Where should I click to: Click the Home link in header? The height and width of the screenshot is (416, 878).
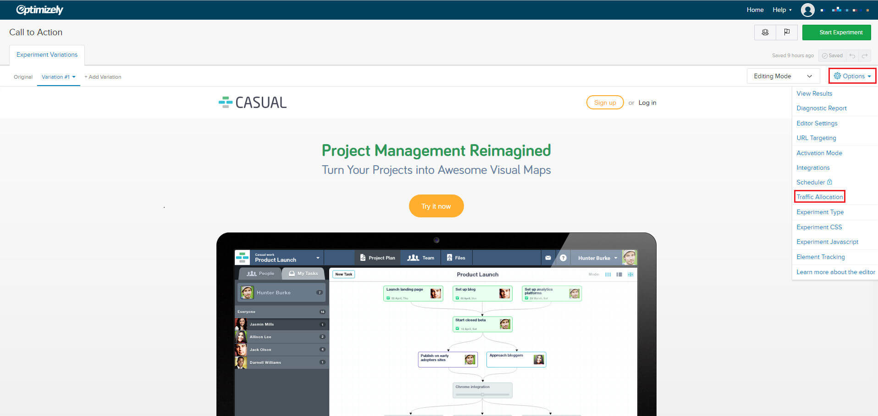click(755, 10)
